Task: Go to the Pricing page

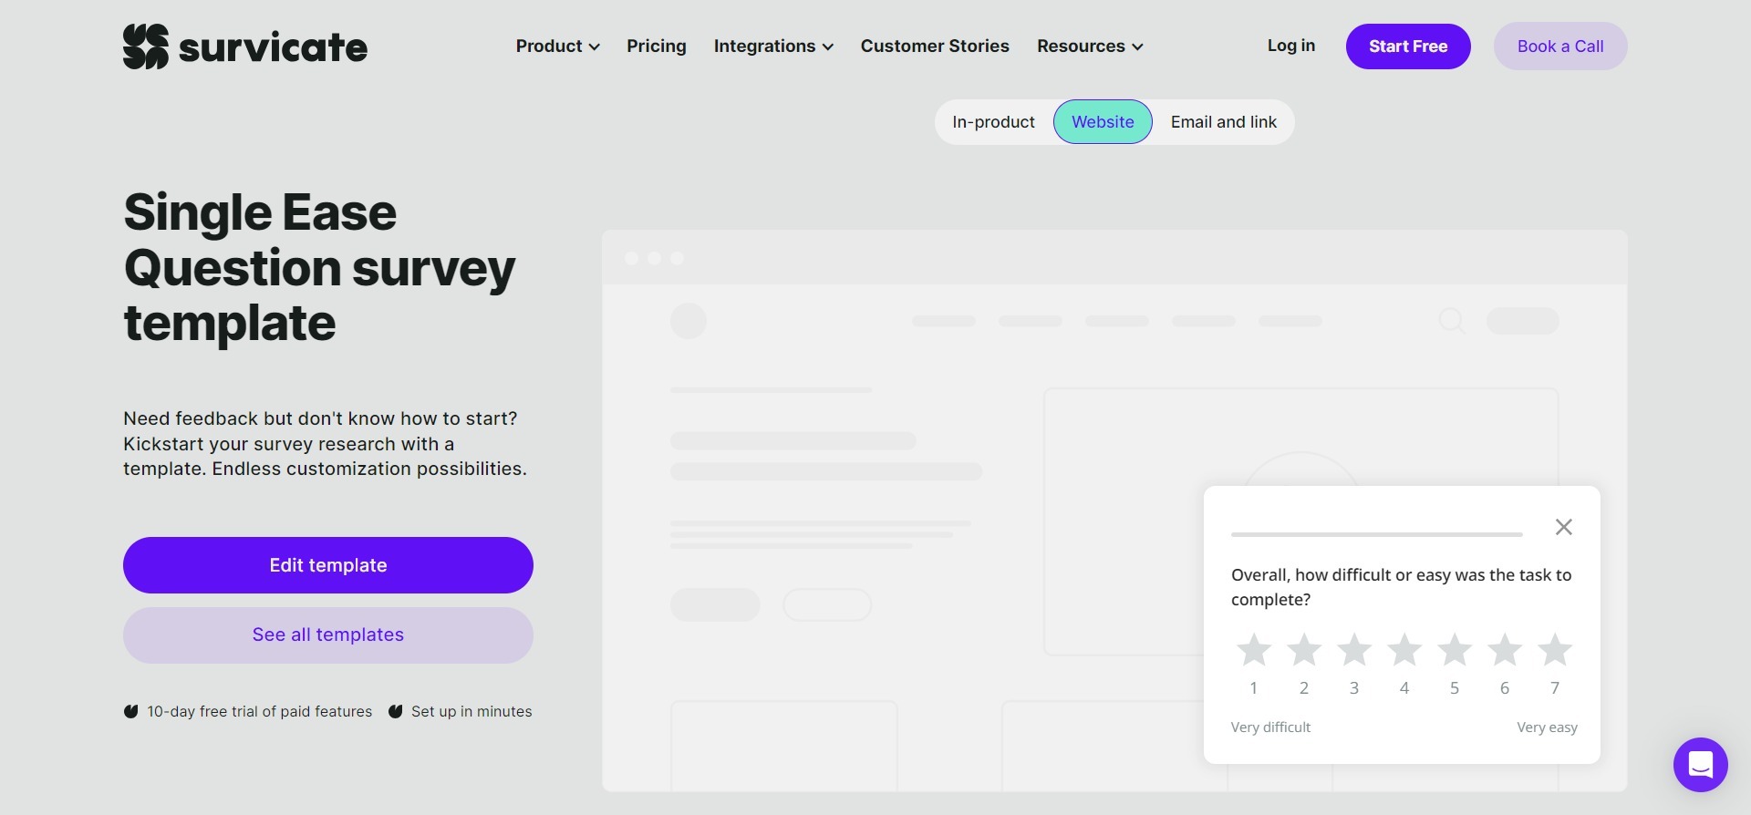Action: click(x=657, y=46)
